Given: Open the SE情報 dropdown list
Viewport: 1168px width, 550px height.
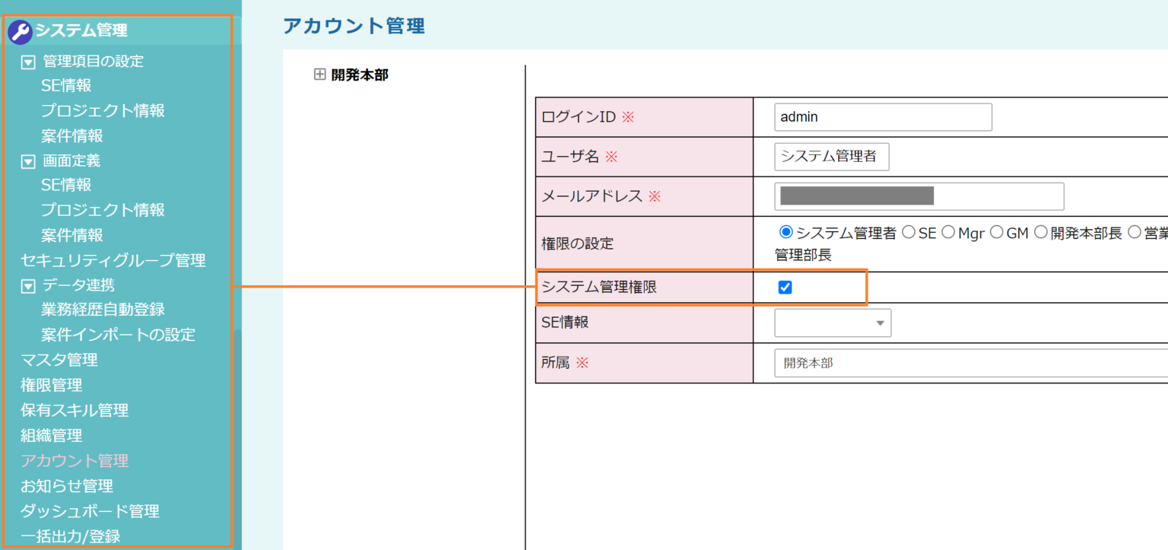Looking at the screenshot, I should (x=833, y=323).
